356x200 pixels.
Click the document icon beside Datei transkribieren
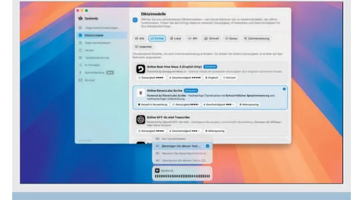tap(80, 43)
